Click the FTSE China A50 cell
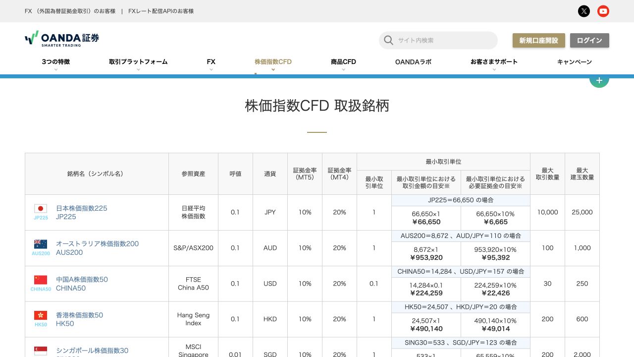The image size is (634, 357). pyautogui.click(x=193, y=284)
